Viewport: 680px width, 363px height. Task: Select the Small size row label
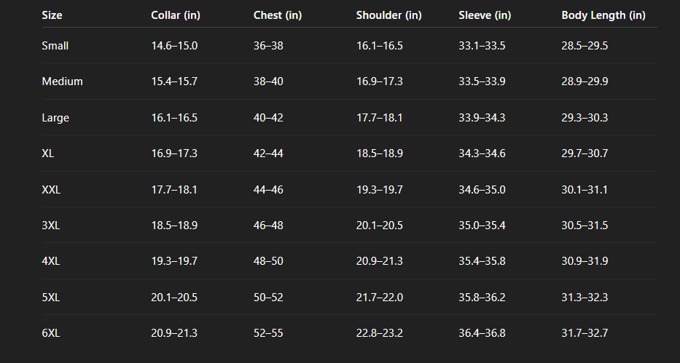pyautogui.click(x=55, y=46)
